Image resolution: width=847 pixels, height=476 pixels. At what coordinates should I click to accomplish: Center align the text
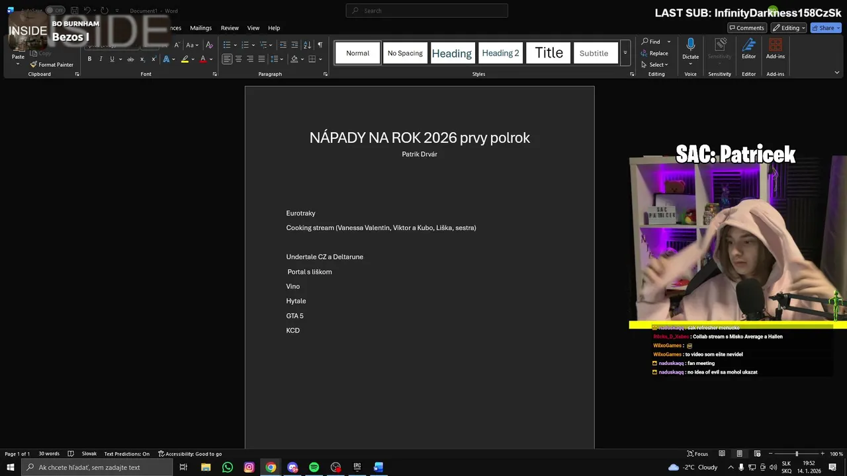click(x=238, y=59)
